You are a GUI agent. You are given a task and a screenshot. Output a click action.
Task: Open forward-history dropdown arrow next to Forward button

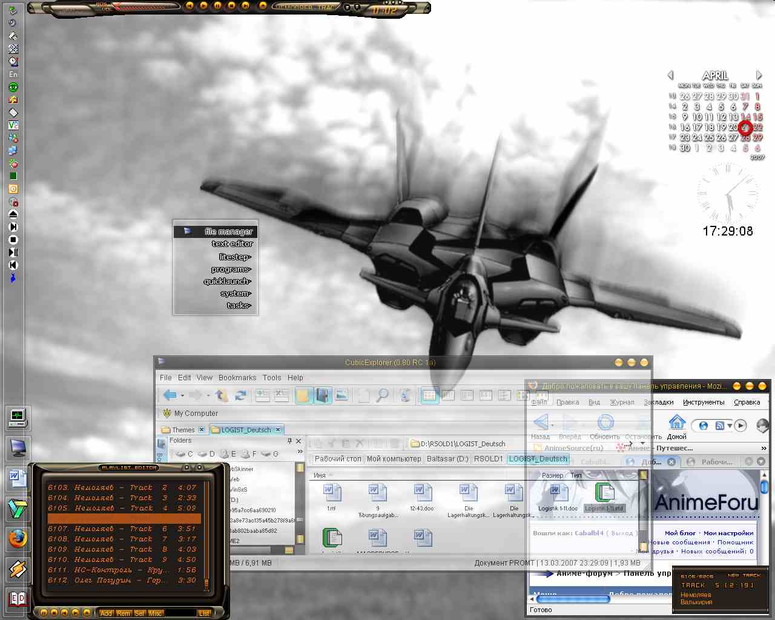[x=208, y=396]
